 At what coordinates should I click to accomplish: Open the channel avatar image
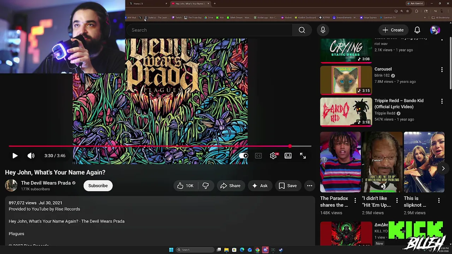(x=11, y=186)
